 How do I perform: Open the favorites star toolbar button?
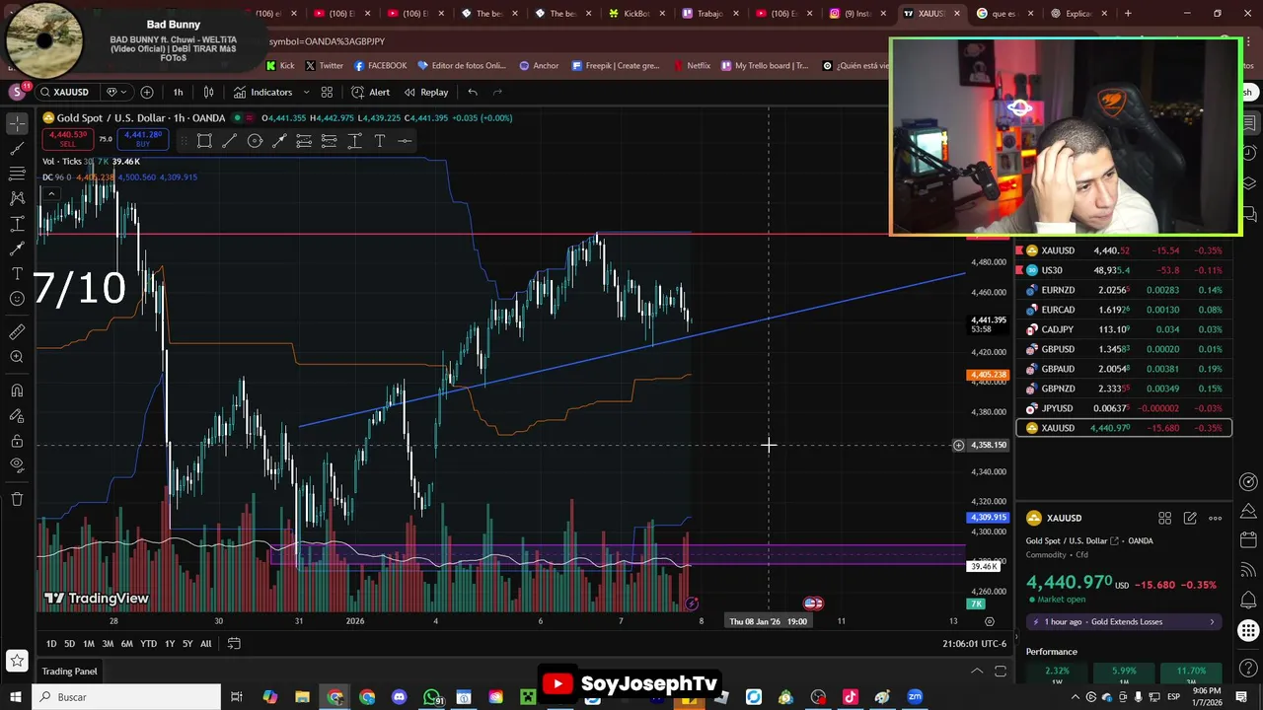tap(17, 661)
